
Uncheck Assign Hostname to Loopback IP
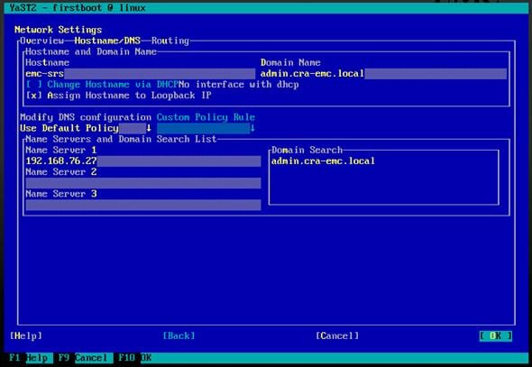click(x=118, y=96)
